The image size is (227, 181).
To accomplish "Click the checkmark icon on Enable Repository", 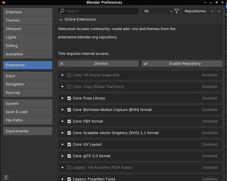I will pos(146,64).
